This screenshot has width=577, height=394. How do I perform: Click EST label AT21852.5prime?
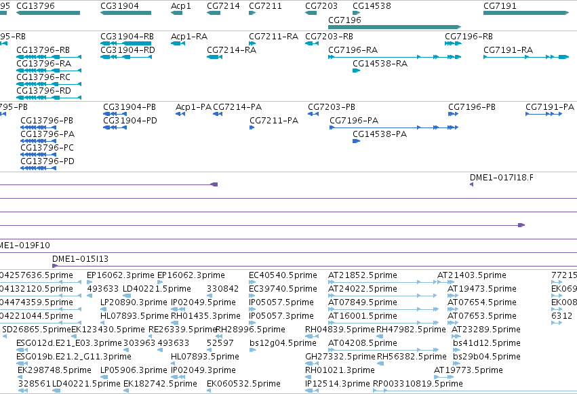[x=363, y=275]
